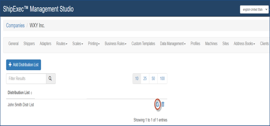
Task: Expand the Scales dropdown menu
Action: [78, 44]
